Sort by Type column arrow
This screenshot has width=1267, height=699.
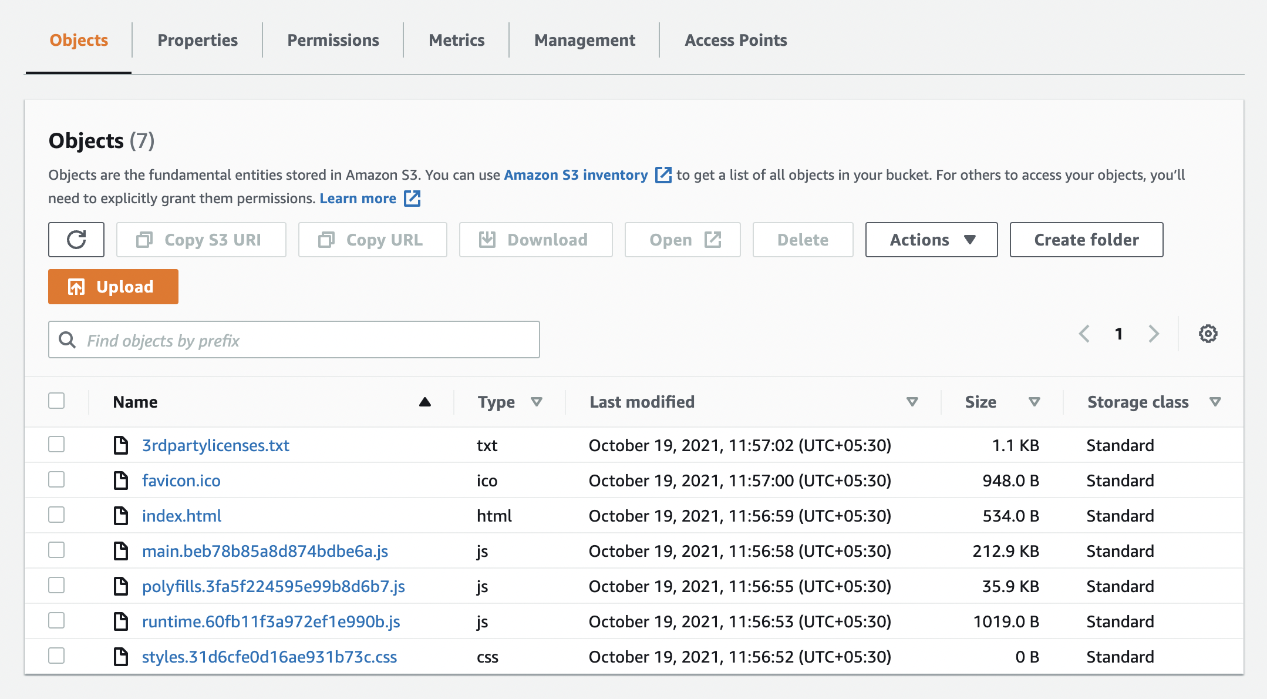(536, 402)
